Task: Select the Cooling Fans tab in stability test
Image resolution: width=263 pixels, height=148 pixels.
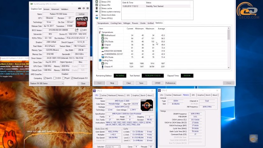Action: tap(116, 23)
